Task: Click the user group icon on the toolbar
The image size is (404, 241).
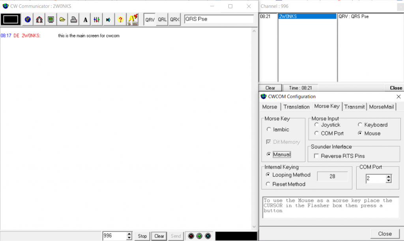Action: pyautogui.click(x=39, y=19)
